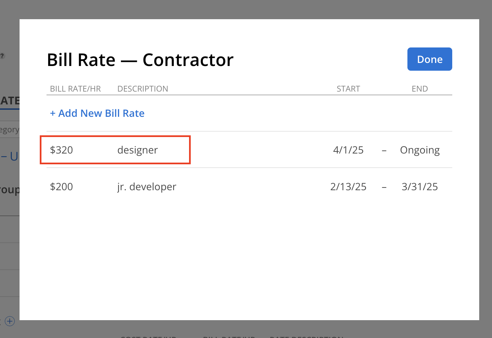Image resolution: width=492 pixels, height=338 pixels.
Task: Select the $320 bill rate amount
Action: coord(61,150)
